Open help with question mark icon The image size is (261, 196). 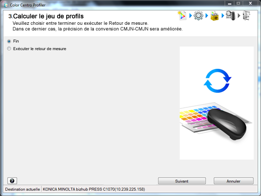pos(12,181)
